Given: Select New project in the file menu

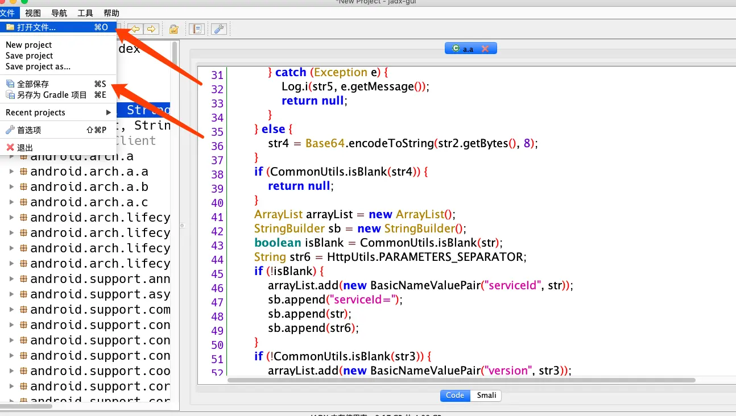Looking at the screenshot, I should pos(58,45).
